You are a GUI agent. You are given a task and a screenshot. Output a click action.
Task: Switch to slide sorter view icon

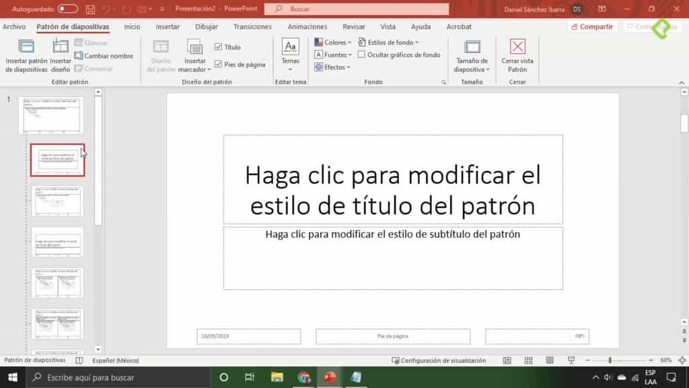coord(529,360)
